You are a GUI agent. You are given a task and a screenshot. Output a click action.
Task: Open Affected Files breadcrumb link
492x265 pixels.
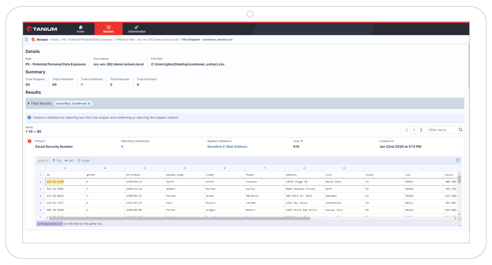pyautogui.click(x=147, y=39)
